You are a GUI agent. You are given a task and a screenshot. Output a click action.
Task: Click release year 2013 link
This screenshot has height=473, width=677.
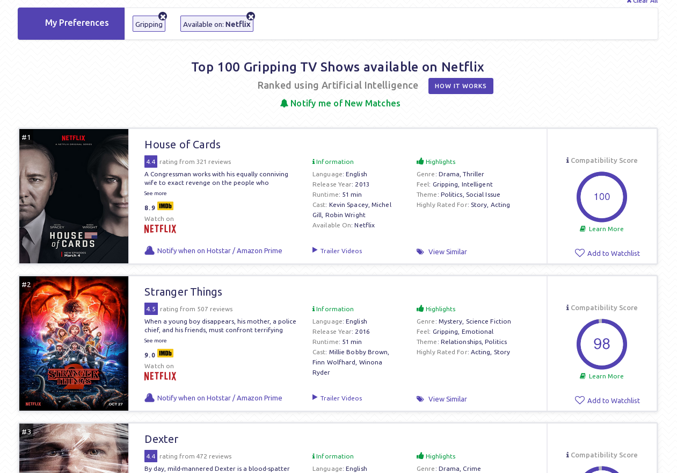pos(362,184)
